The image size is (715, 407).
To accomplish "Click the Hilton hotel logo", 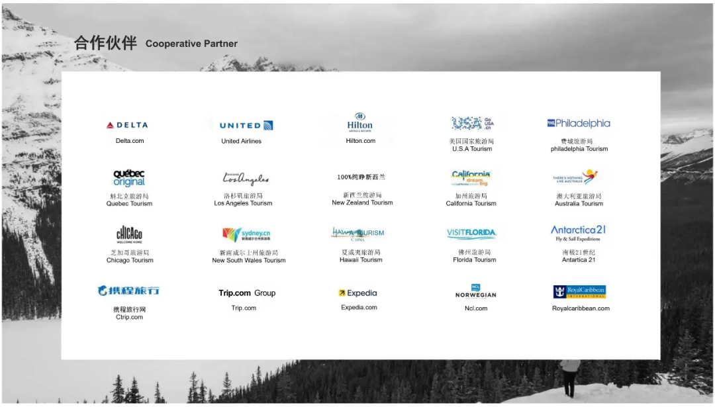I will 360,122.
